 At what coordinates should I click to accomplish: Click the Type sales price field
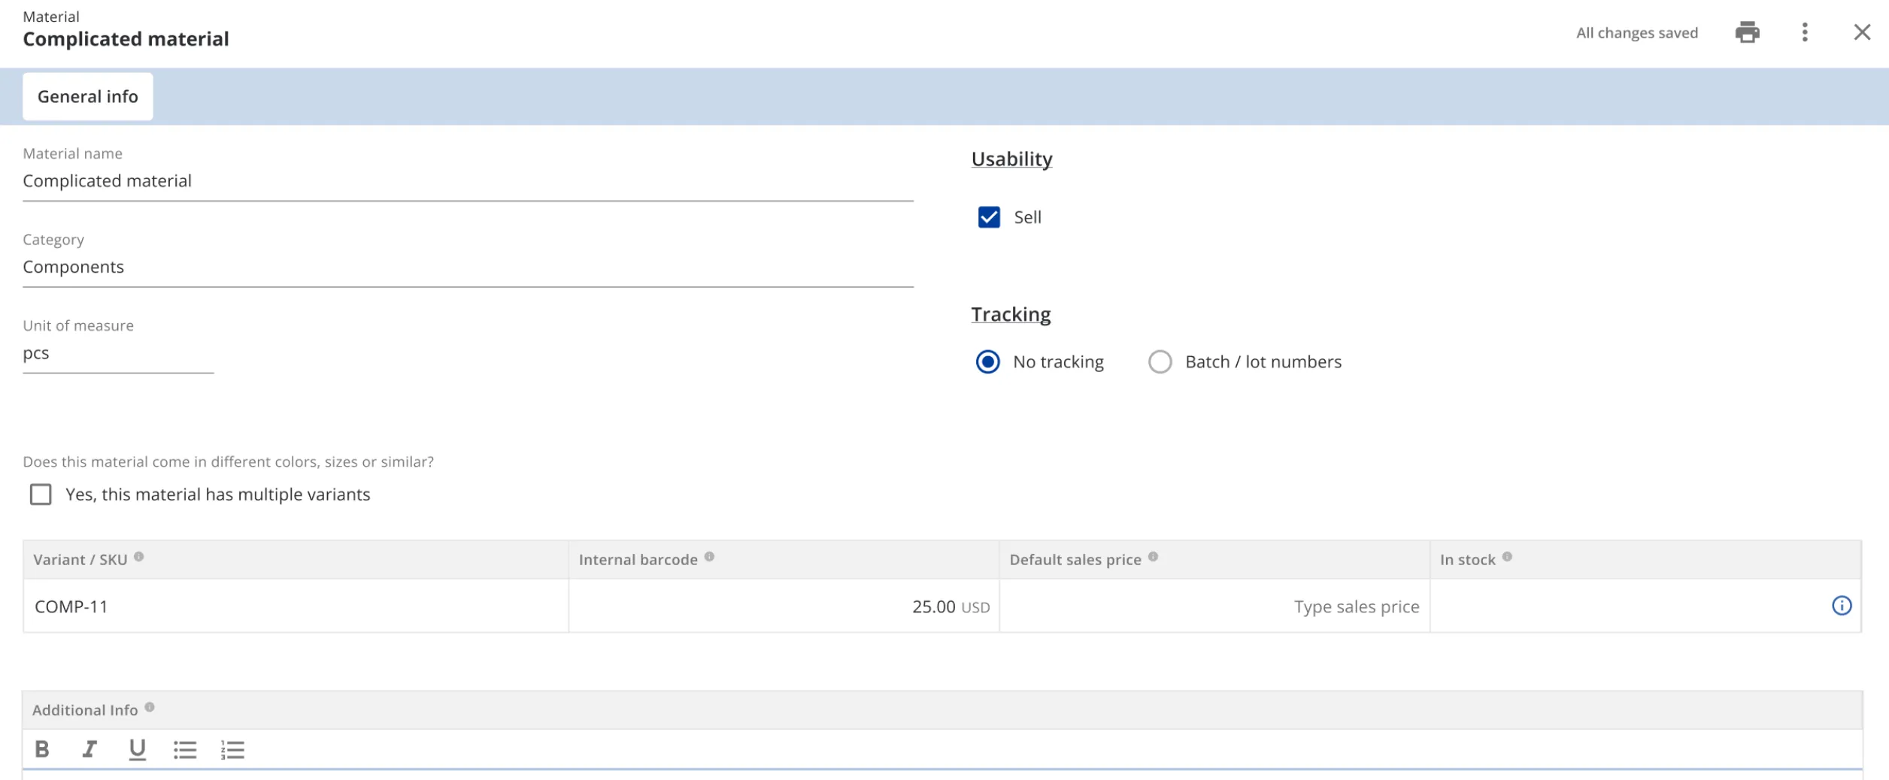(1214, 606)
